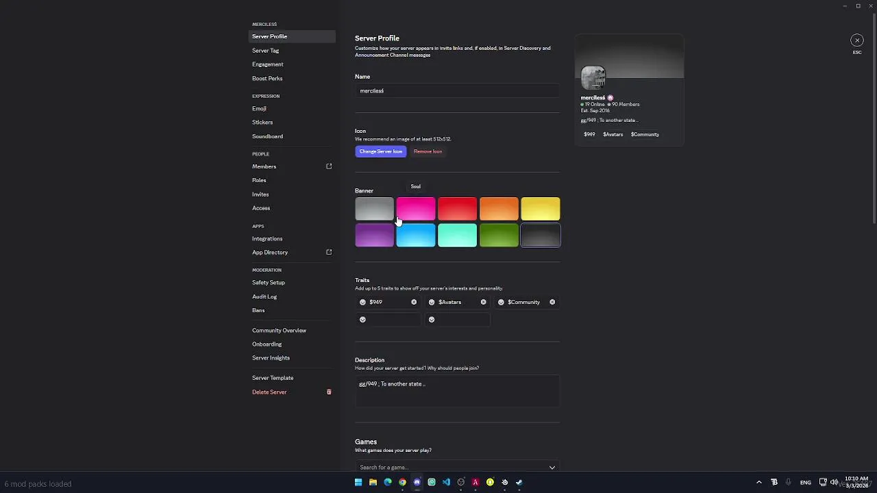View the Audit Log
Image resolution: width=877 pixels, height=493 pixels.
click(292, 296)
